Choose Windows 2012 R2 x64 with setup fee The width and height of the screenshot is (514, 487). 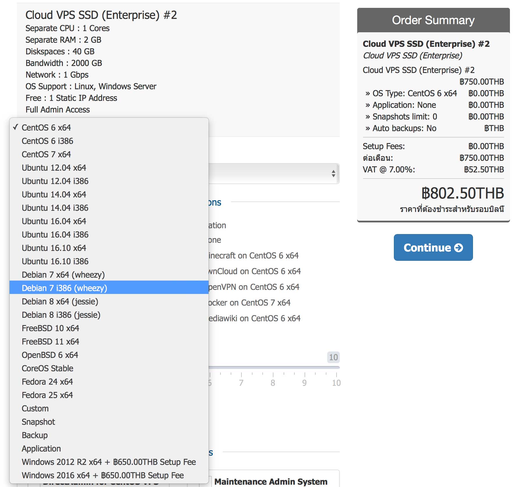coord(109,462)
